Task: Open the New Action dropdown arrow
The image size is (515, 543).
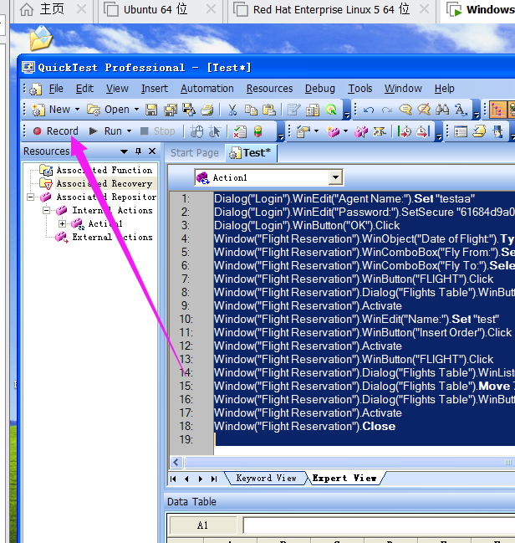Action: click(x=345, y=131)
